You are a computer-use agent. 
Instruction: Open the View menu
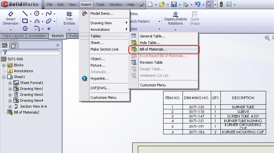72,5
